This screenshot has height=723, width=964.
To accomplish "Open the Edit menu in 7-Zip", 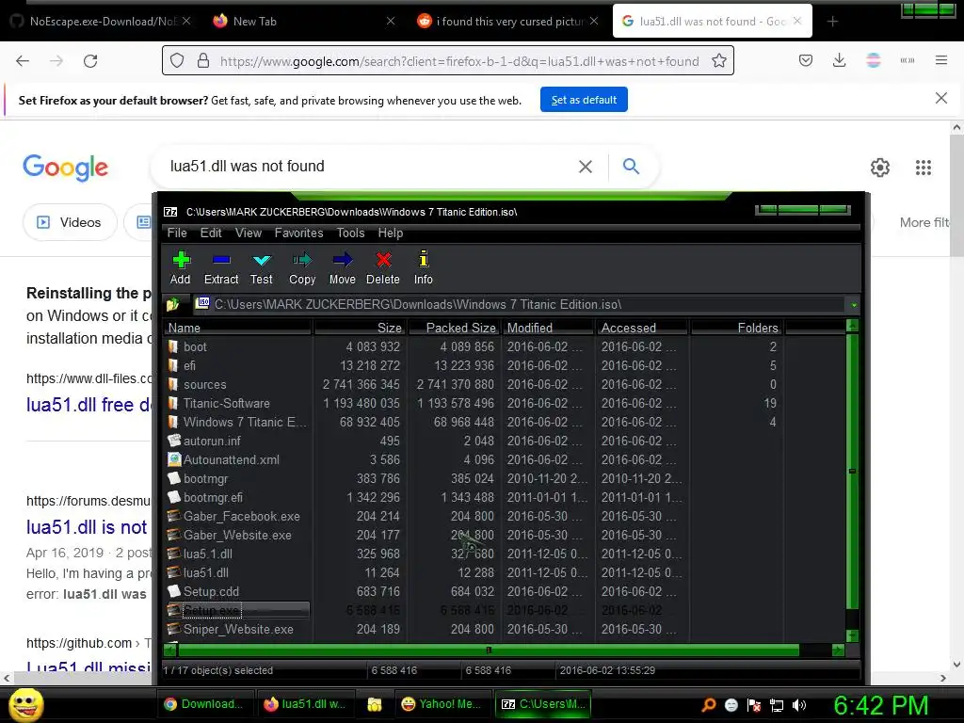I will click(211, 233).
